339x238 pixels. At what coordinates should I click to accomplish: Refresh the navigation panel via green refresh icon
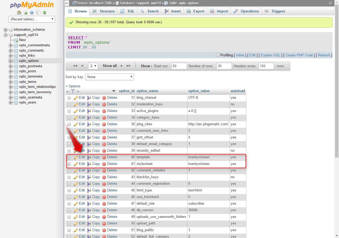45,12
